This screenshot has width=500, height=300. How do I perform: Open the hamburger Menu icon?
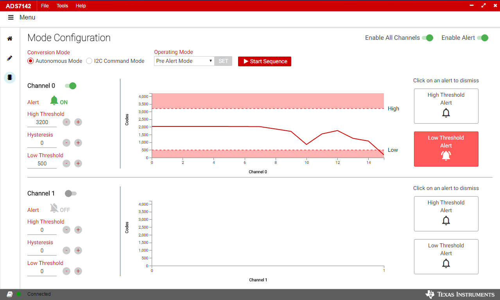pyautogui.click(x=11, y=18)
